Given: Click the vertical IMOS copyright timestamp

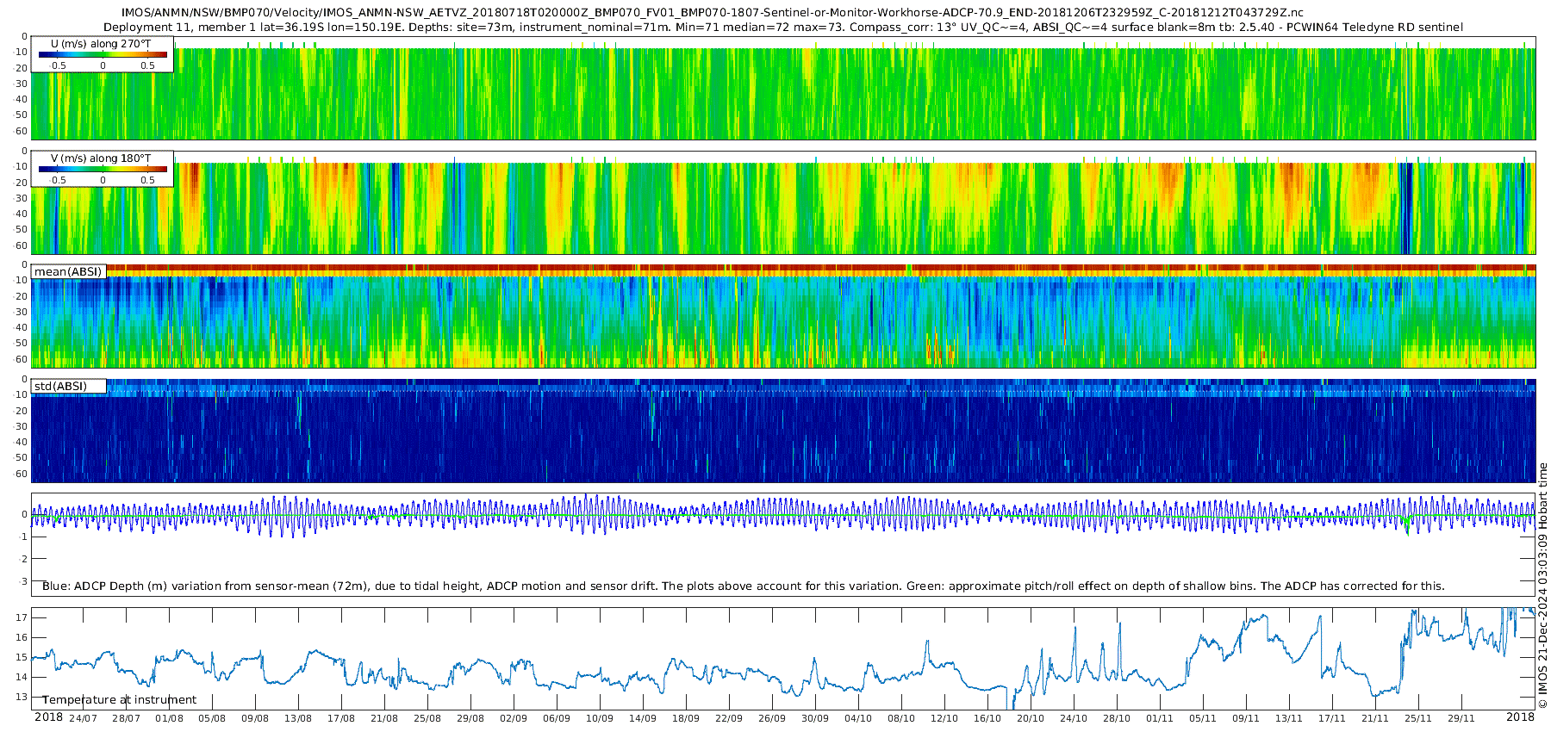Looking at the screenshot, I should (1542, 594).
